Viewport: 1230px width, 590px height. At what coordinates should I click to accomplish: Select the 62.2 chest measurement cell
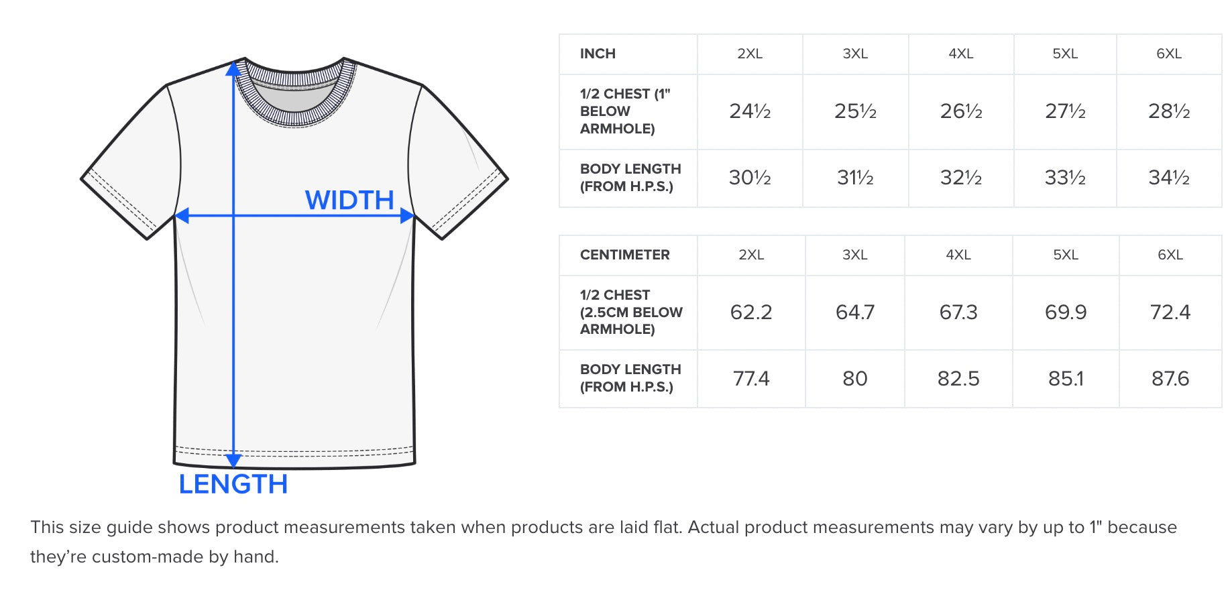750,312
